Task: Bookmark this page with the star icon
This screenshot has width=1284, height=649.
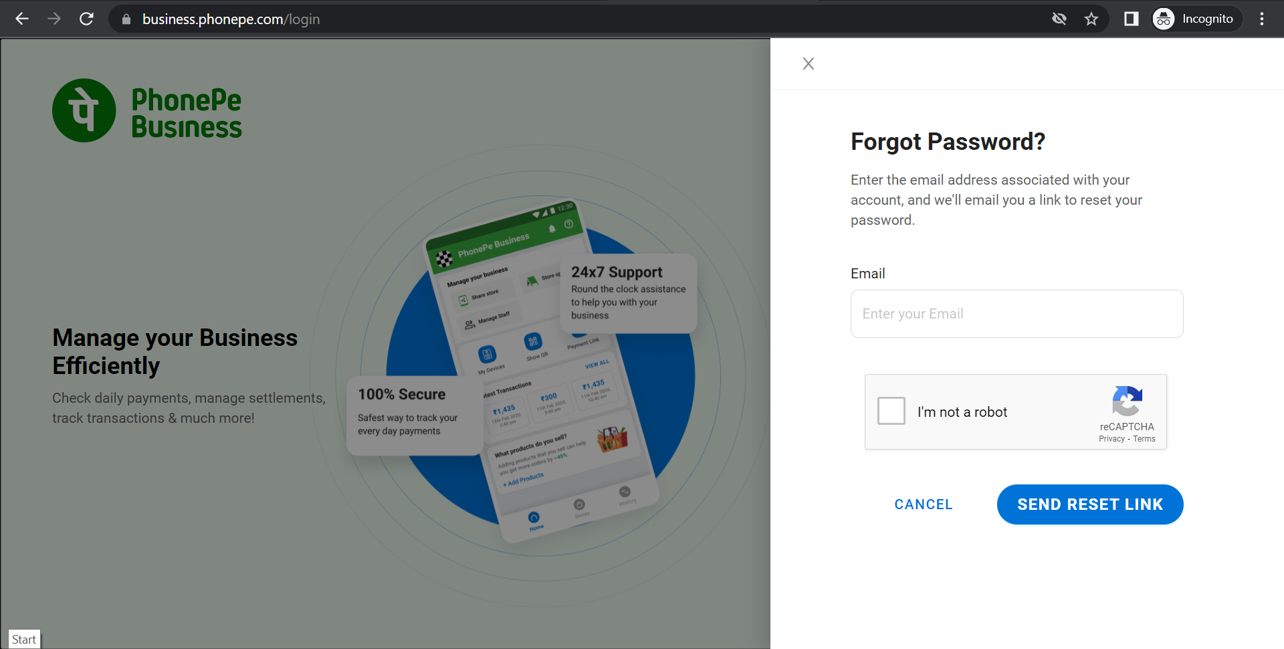Action: [1091, 19]
